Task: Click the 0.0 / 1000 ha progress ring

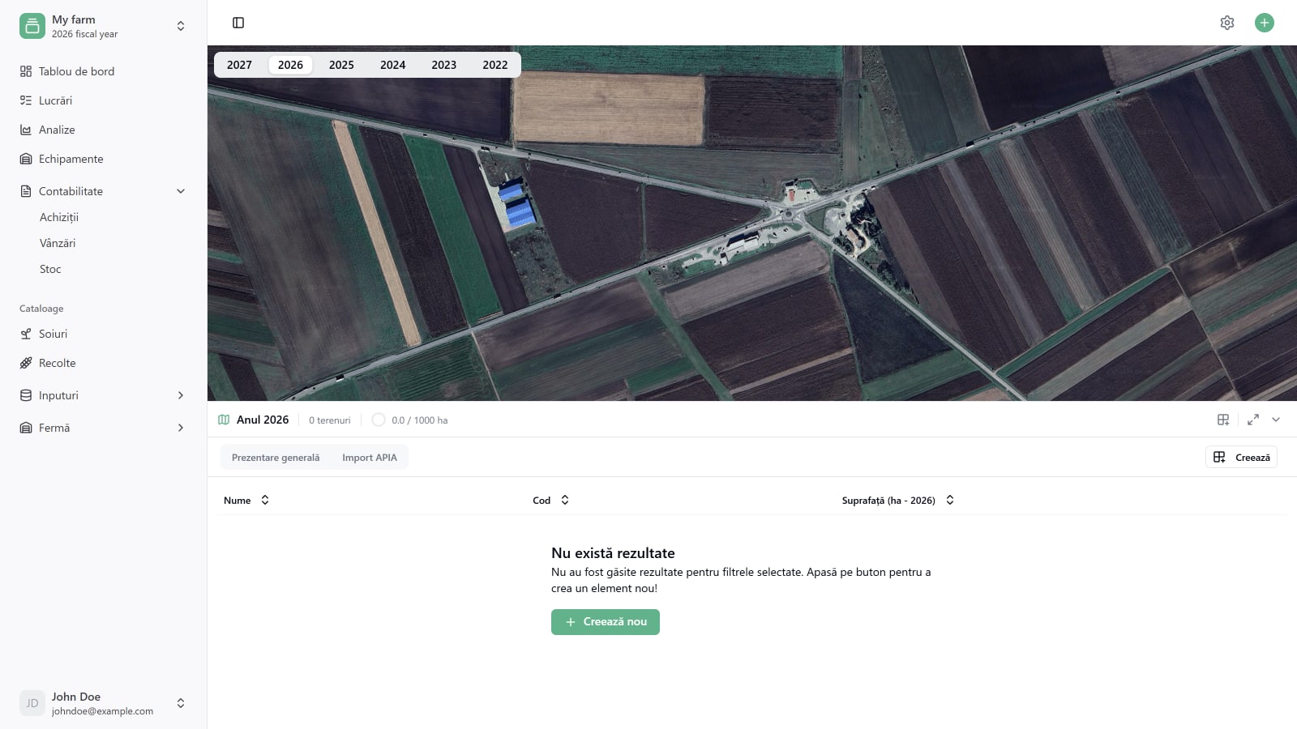Action: [x=379, y=420]
